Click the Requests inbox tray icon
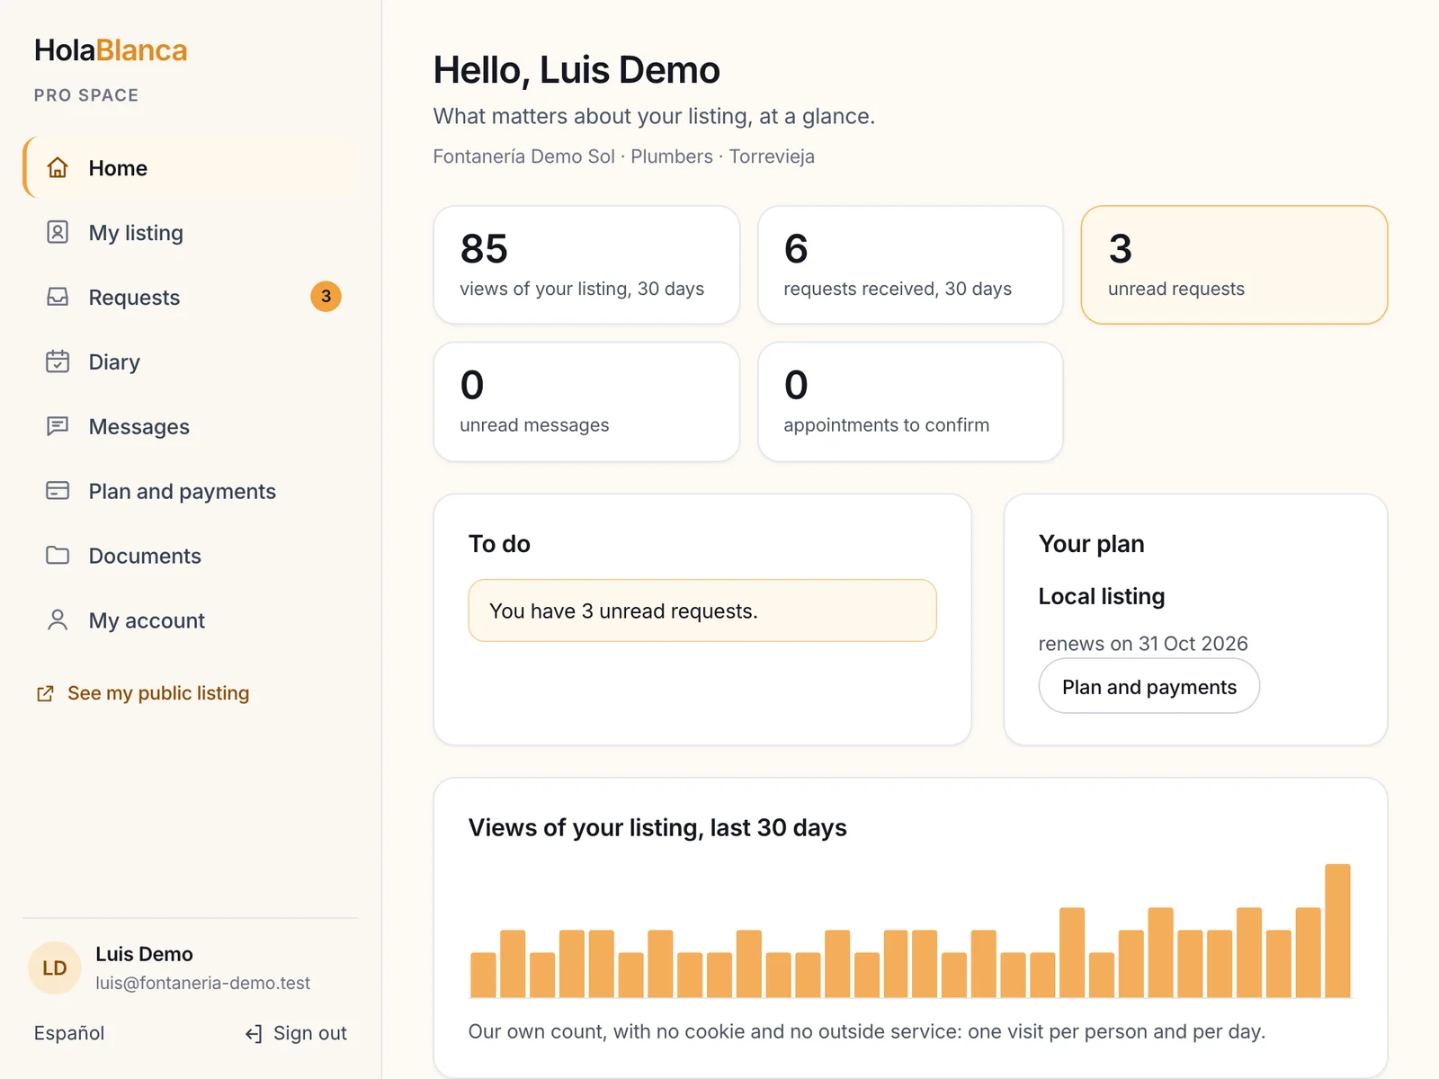 coord(58,297)
